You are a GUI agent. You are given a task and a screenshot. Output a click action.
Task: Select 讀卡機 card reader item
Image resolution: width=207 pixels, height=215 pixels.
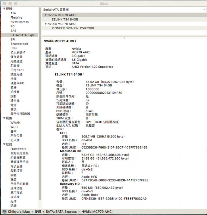15,101
